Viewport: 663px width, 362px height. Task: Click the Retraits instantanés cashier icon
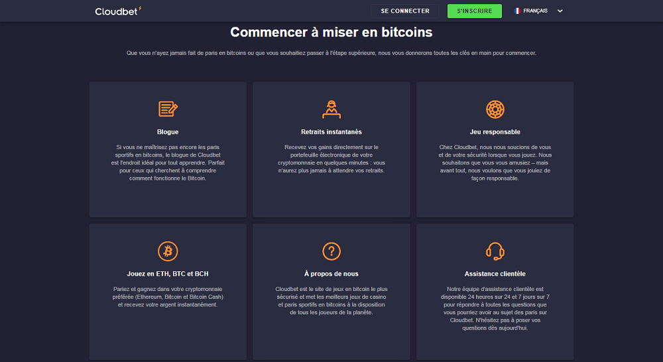click(x=331, y=109)
